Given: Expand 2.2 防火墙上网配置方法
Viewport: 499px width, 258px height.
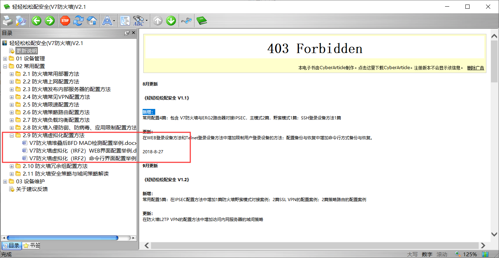Looking at the screenshot, I should (12, 82).
